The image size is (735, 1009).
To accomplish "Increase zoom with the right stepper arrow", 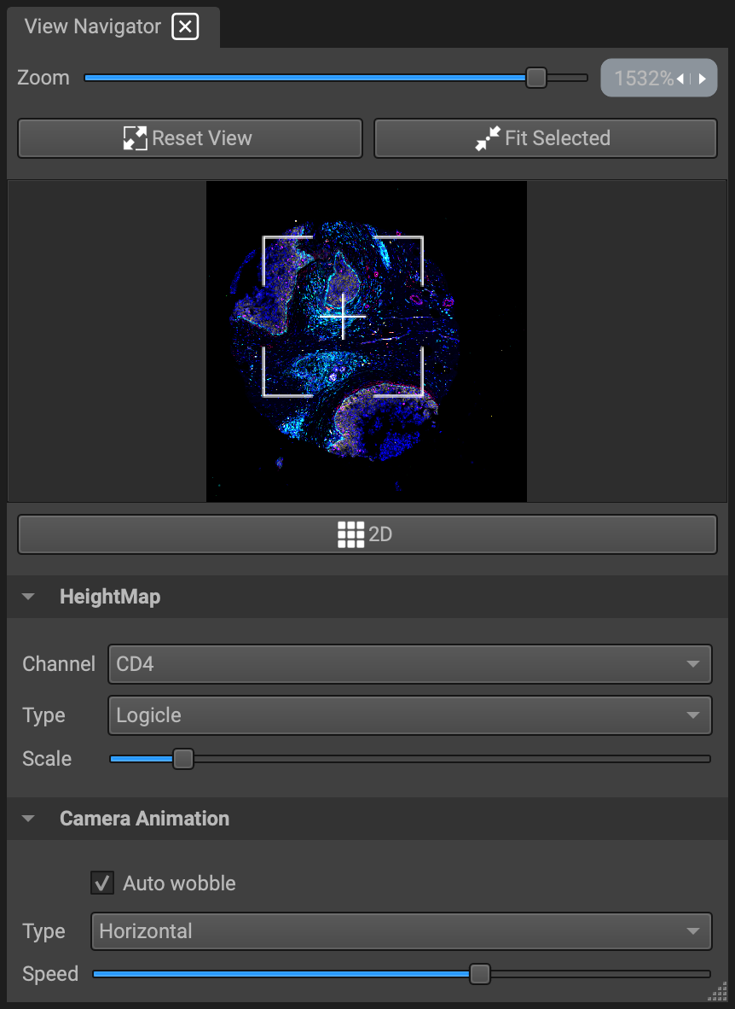I will (703, 79).
